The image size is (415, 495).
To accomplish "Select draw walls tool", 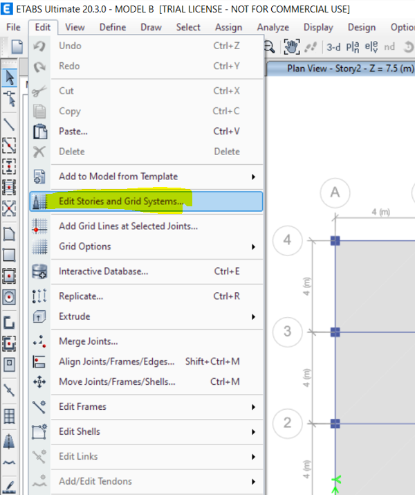I will tap(9, 323).
